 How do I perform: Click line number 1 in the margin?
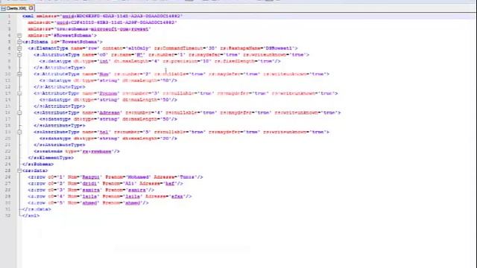tap(9, 16)
